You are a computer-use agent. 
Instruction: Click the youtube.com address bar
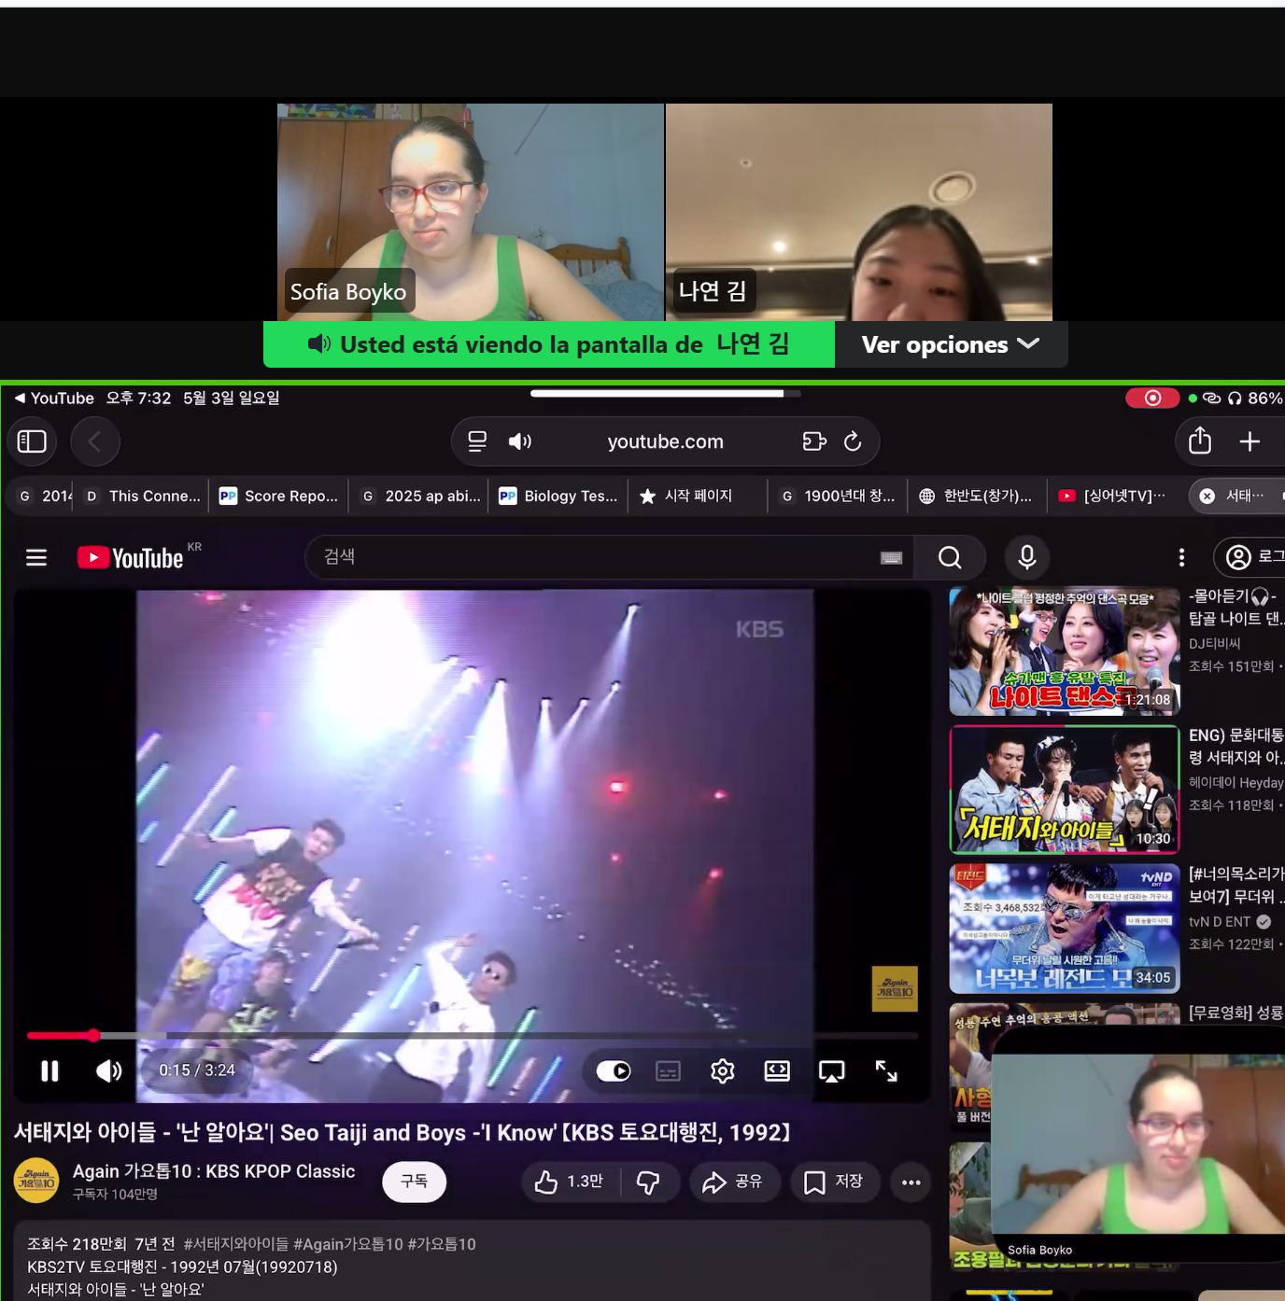coord(665,441)
